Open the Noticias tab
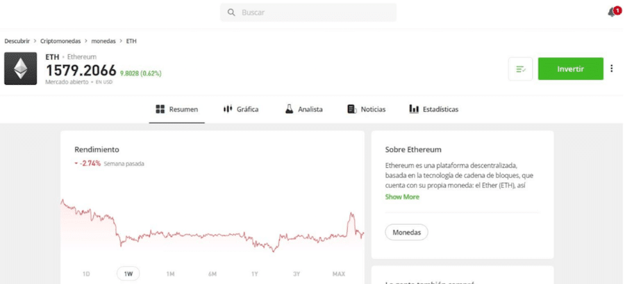625x284 pixels. tap(366, 109)
